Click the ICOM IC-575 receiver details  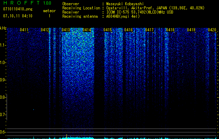pos(140,12)
